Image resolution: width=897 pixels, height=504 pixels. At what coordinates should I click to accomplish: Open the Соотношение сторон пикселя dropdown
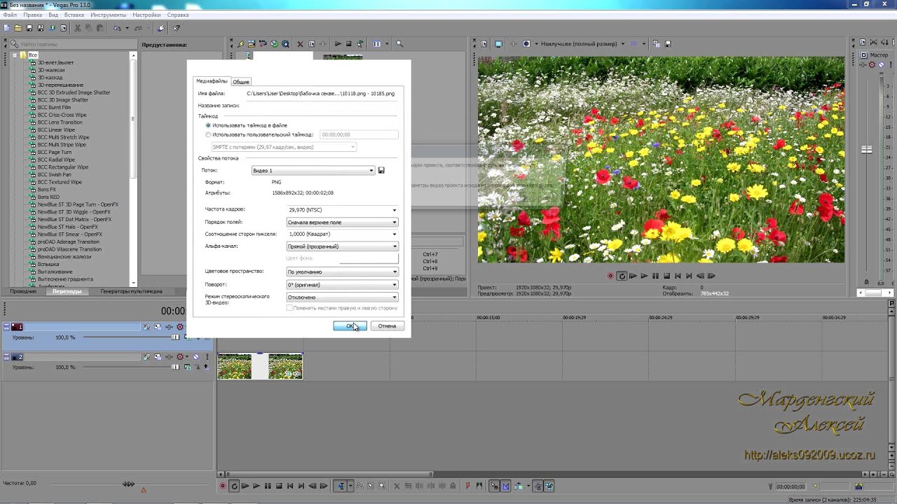(x=343, y=234)
